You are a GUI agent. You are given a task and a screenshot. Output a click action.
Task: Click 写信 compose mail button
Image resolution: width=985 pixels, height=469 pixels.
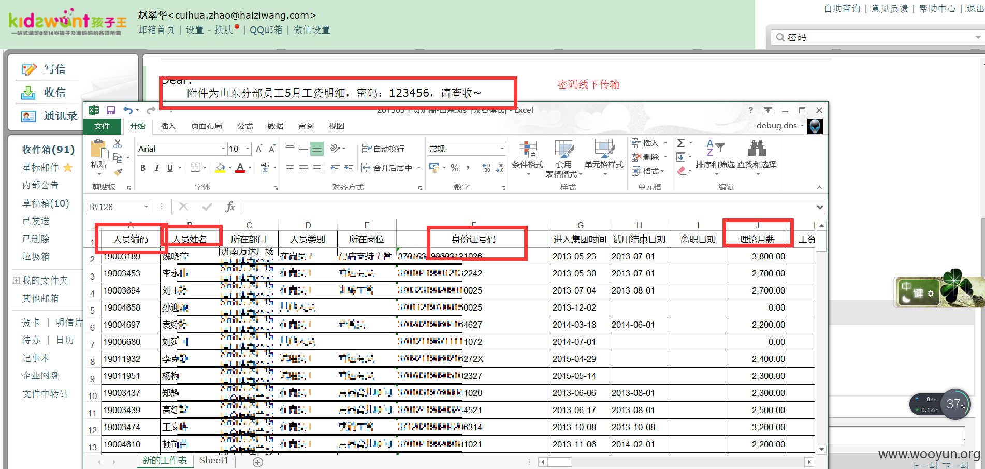[44, 69]
